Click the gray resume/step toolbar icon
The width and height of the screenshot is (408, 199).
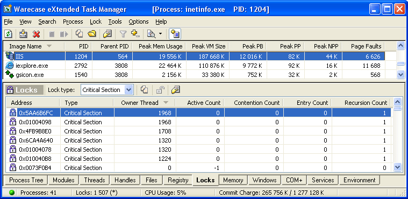click(64, 34)
